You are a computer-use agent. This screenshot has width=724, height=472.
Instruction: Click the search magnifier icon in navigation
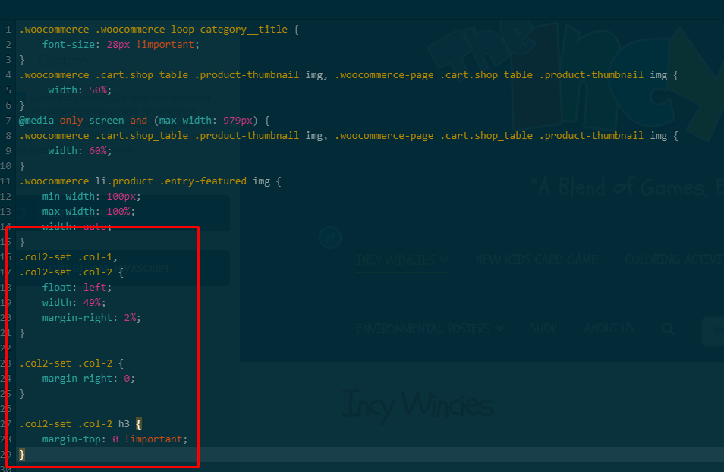(x=667, y=329)
